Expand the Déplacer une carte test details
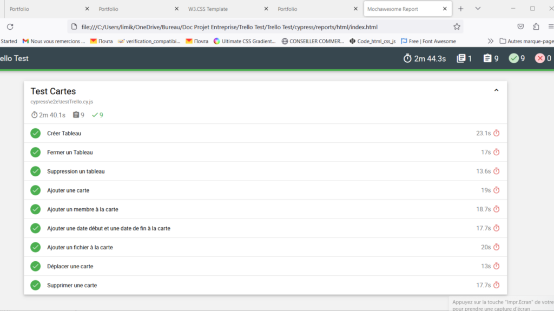The height and width of the screenshot is (311, 554). 70,266
